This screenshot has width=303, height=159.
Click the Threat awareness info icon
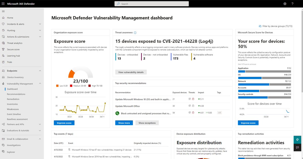[x=135, y=33]
